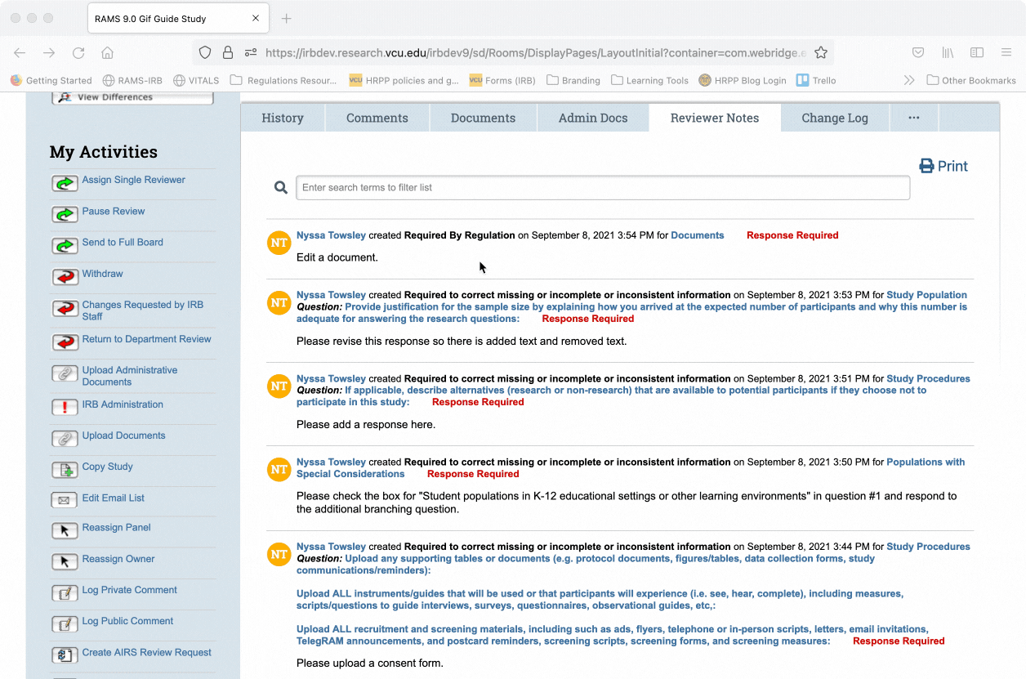
Task: Click the search magnifier icon
Action: point(281,188)
